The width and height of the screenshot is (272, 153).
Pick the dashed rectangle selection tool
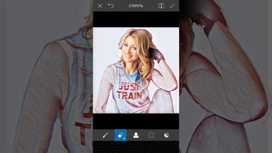(x=151, y=135)
